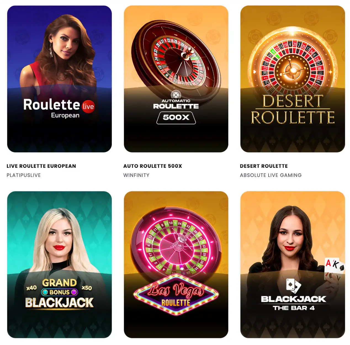Click the BONUS badge on Grand Blackjack
The height and width of the screenshot is (345, 350).
pos(60,292)
